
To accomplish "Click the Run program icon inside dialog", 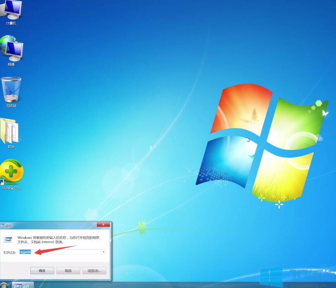I will 8,239.
